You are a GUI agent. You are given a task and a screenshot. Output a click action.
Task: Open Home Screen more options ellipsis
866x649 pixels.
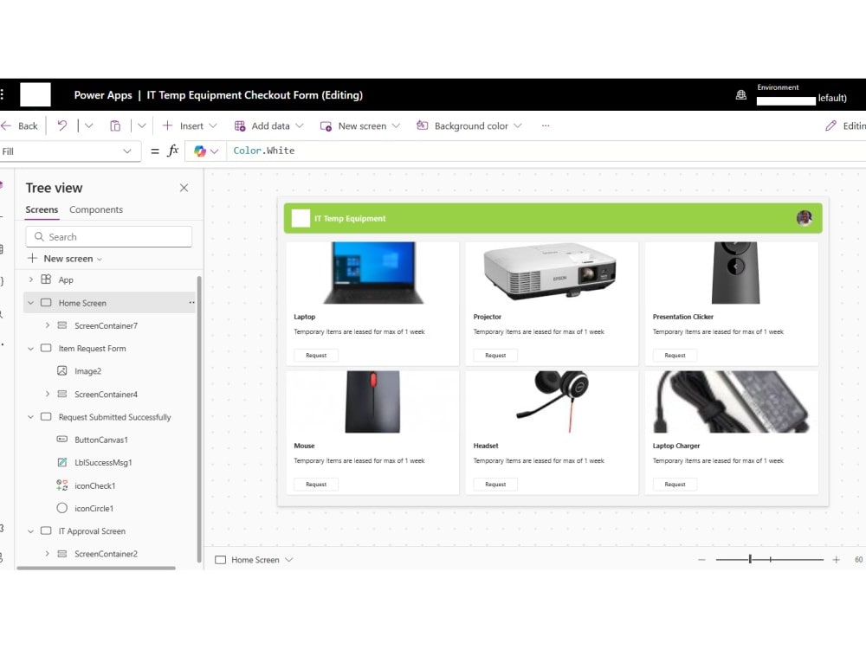coord(191,302)
